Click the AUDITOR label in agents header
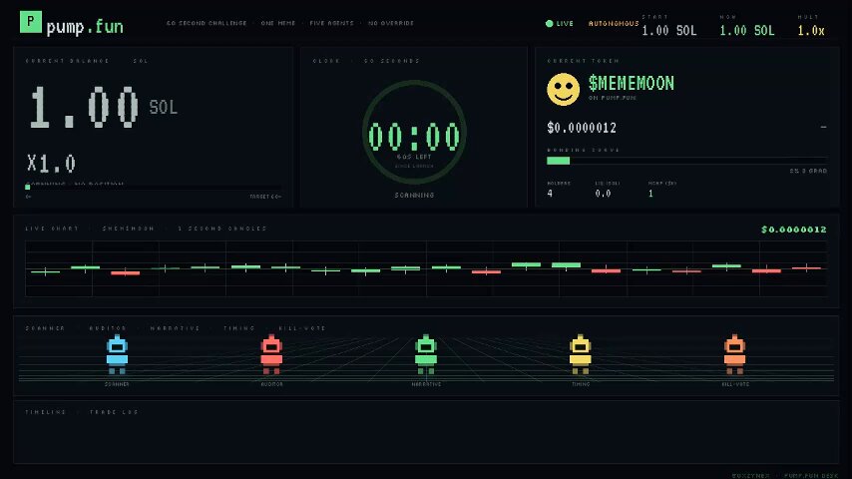The height and width of the screenshot is (479, 852). pos(108,328)
